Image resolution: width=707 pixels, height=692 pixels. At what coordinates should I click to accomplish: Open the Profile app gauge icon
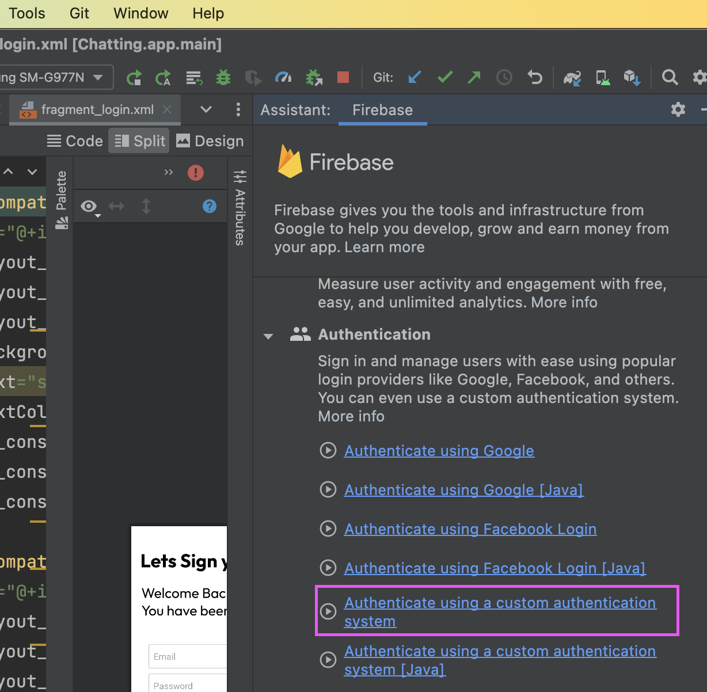tap(283, 77)
